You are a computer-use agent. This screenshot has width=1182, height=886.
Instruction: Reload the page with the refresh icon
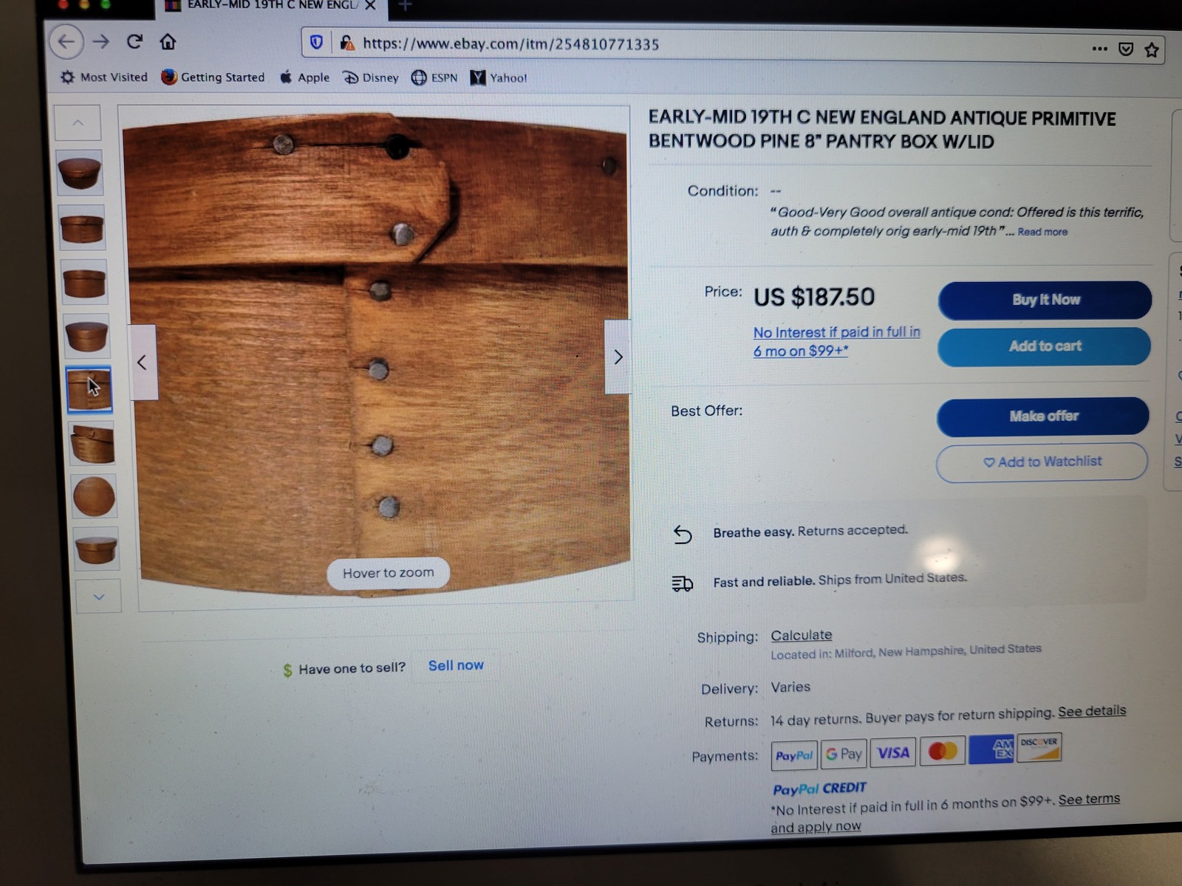[x=134, y=42]
